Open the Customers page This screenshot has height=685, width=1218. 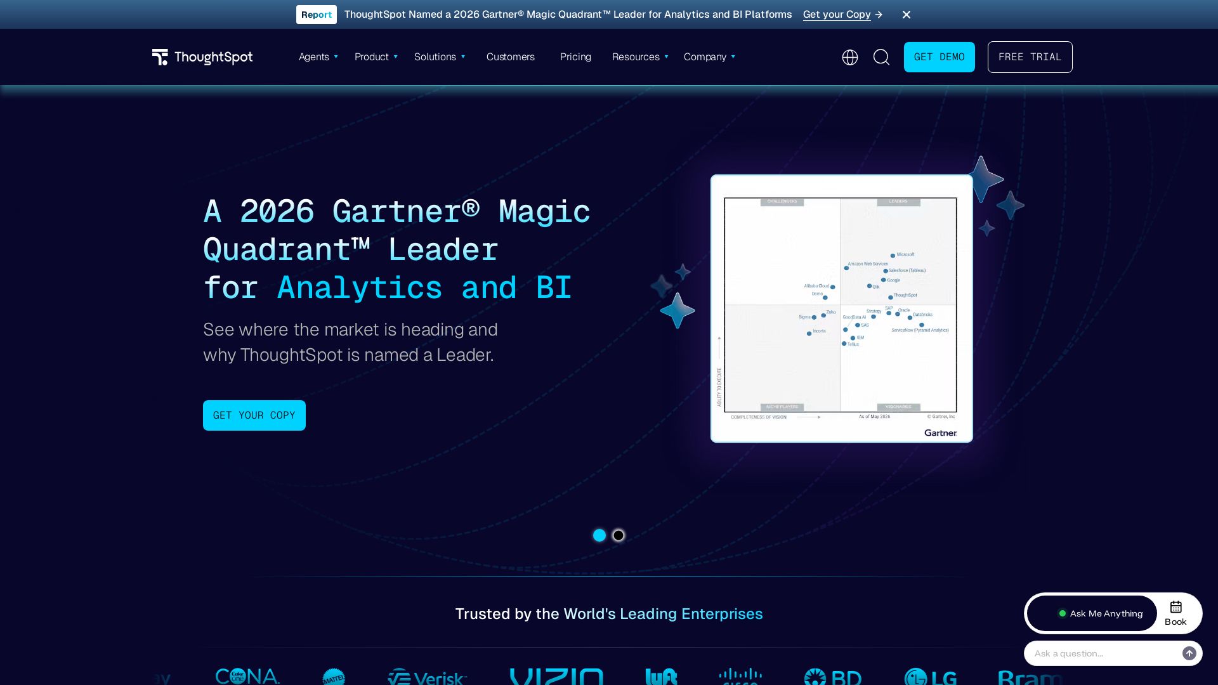click(510, 57)
